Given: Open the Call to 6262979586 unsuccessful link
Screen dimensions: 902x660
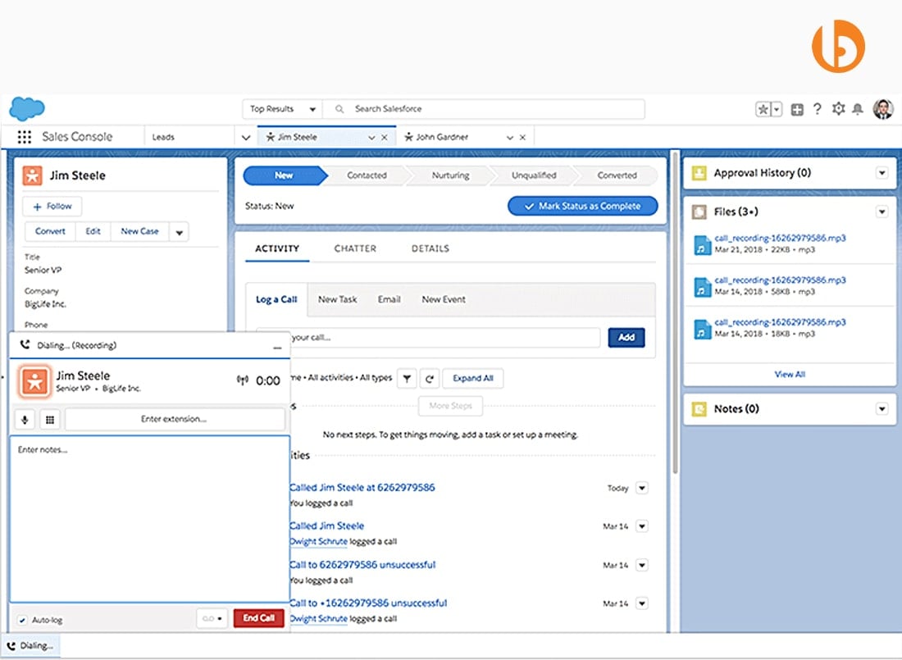Looking at the screenshot, I should 362,564.
